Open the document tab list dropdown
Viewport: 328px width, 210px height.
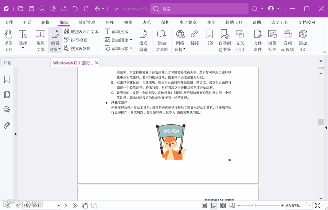click(x=321, y=61)
